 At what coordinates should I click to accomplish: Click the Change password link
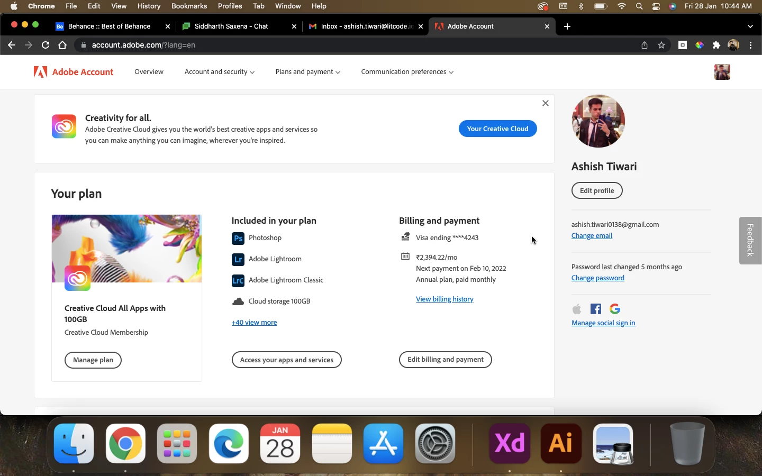(598, 278)
